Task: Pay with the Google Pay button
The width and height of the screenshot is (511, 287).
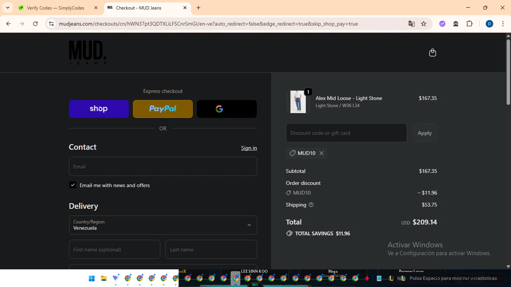Action: 227,109
